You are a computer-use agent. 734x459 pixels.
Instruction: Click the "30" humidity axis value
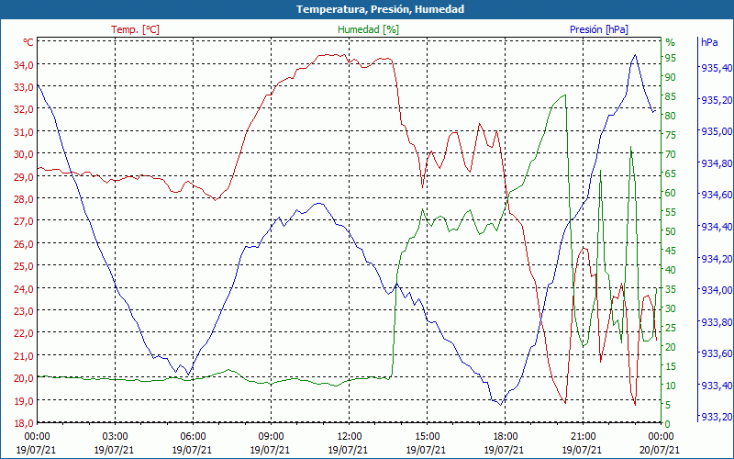[671, 308]
